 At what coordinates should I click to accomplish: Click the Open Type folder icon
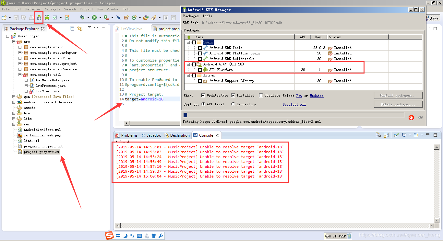(146, 17)
